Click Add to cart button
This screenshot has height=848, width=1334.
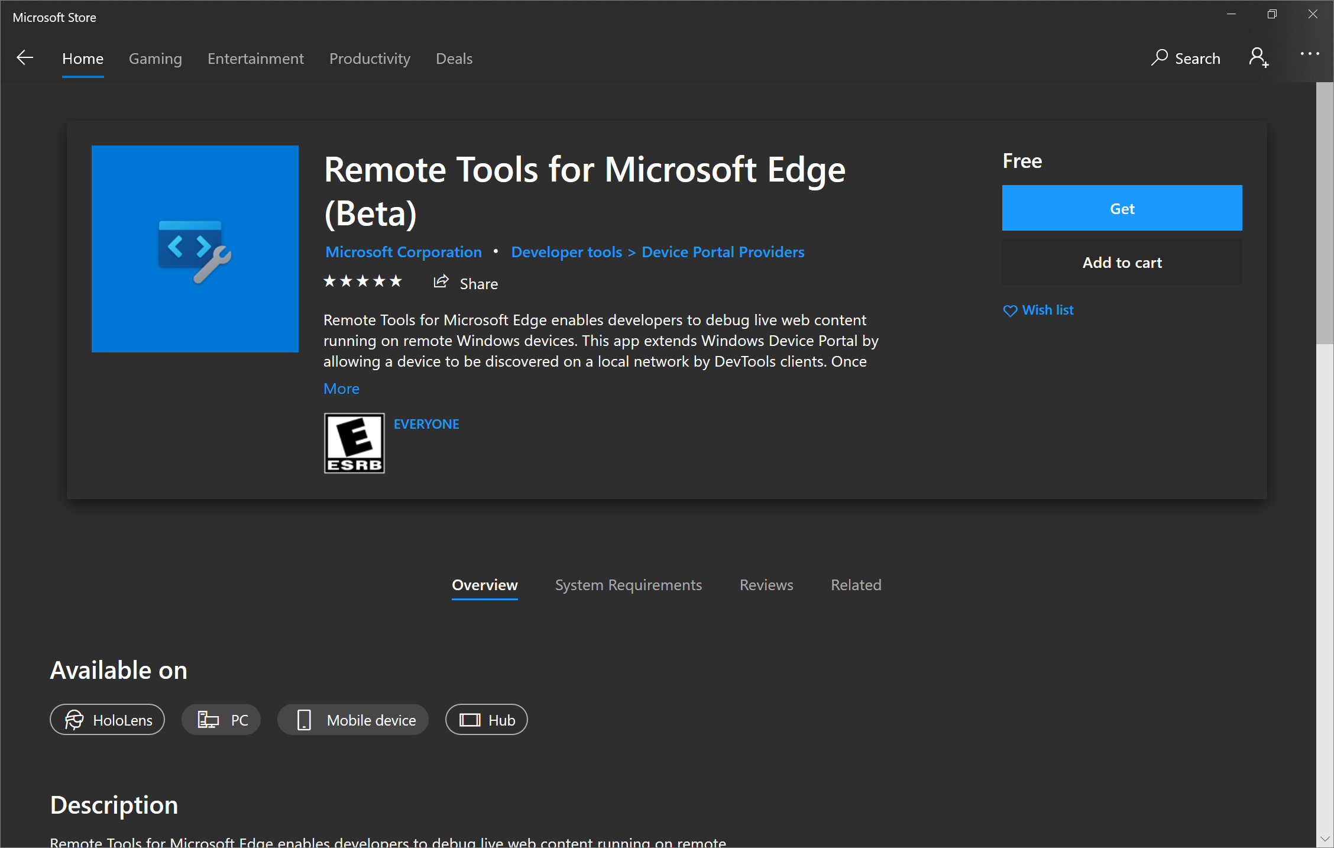[1122, 261]
